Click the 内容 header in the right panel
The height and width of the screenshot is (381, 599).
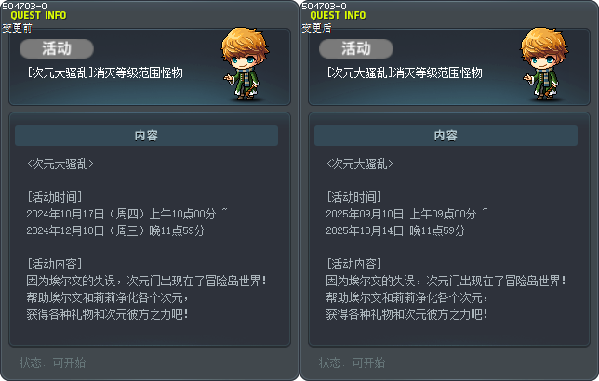[x=446, y=136]
